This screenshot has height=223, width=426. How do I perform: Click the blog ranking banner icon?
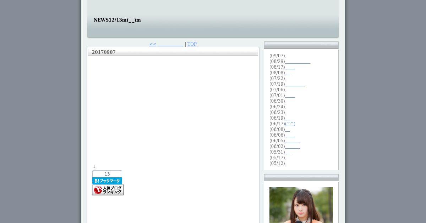[x=108, y=190]
